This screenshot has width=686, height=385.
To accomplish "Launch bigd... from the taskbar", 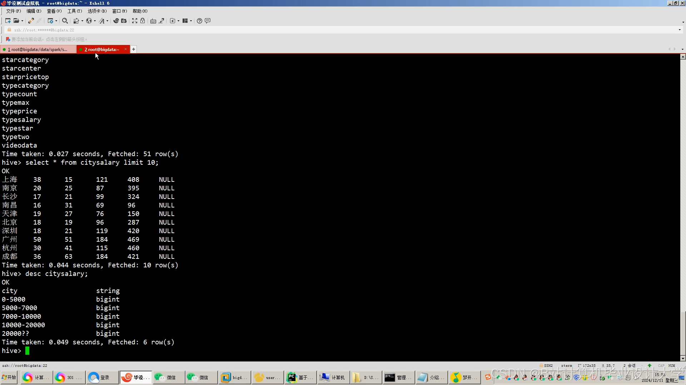I will pyautogui.click(x=234, y=377).
